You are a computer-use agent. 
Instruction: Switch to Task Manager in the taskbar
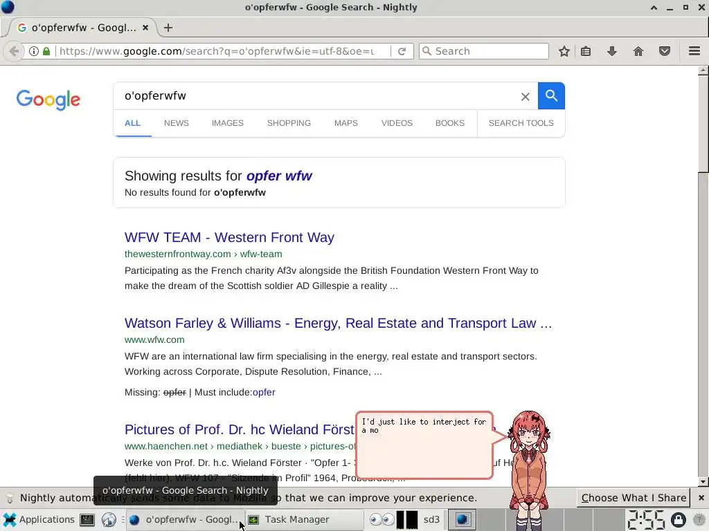click(305, 520)
